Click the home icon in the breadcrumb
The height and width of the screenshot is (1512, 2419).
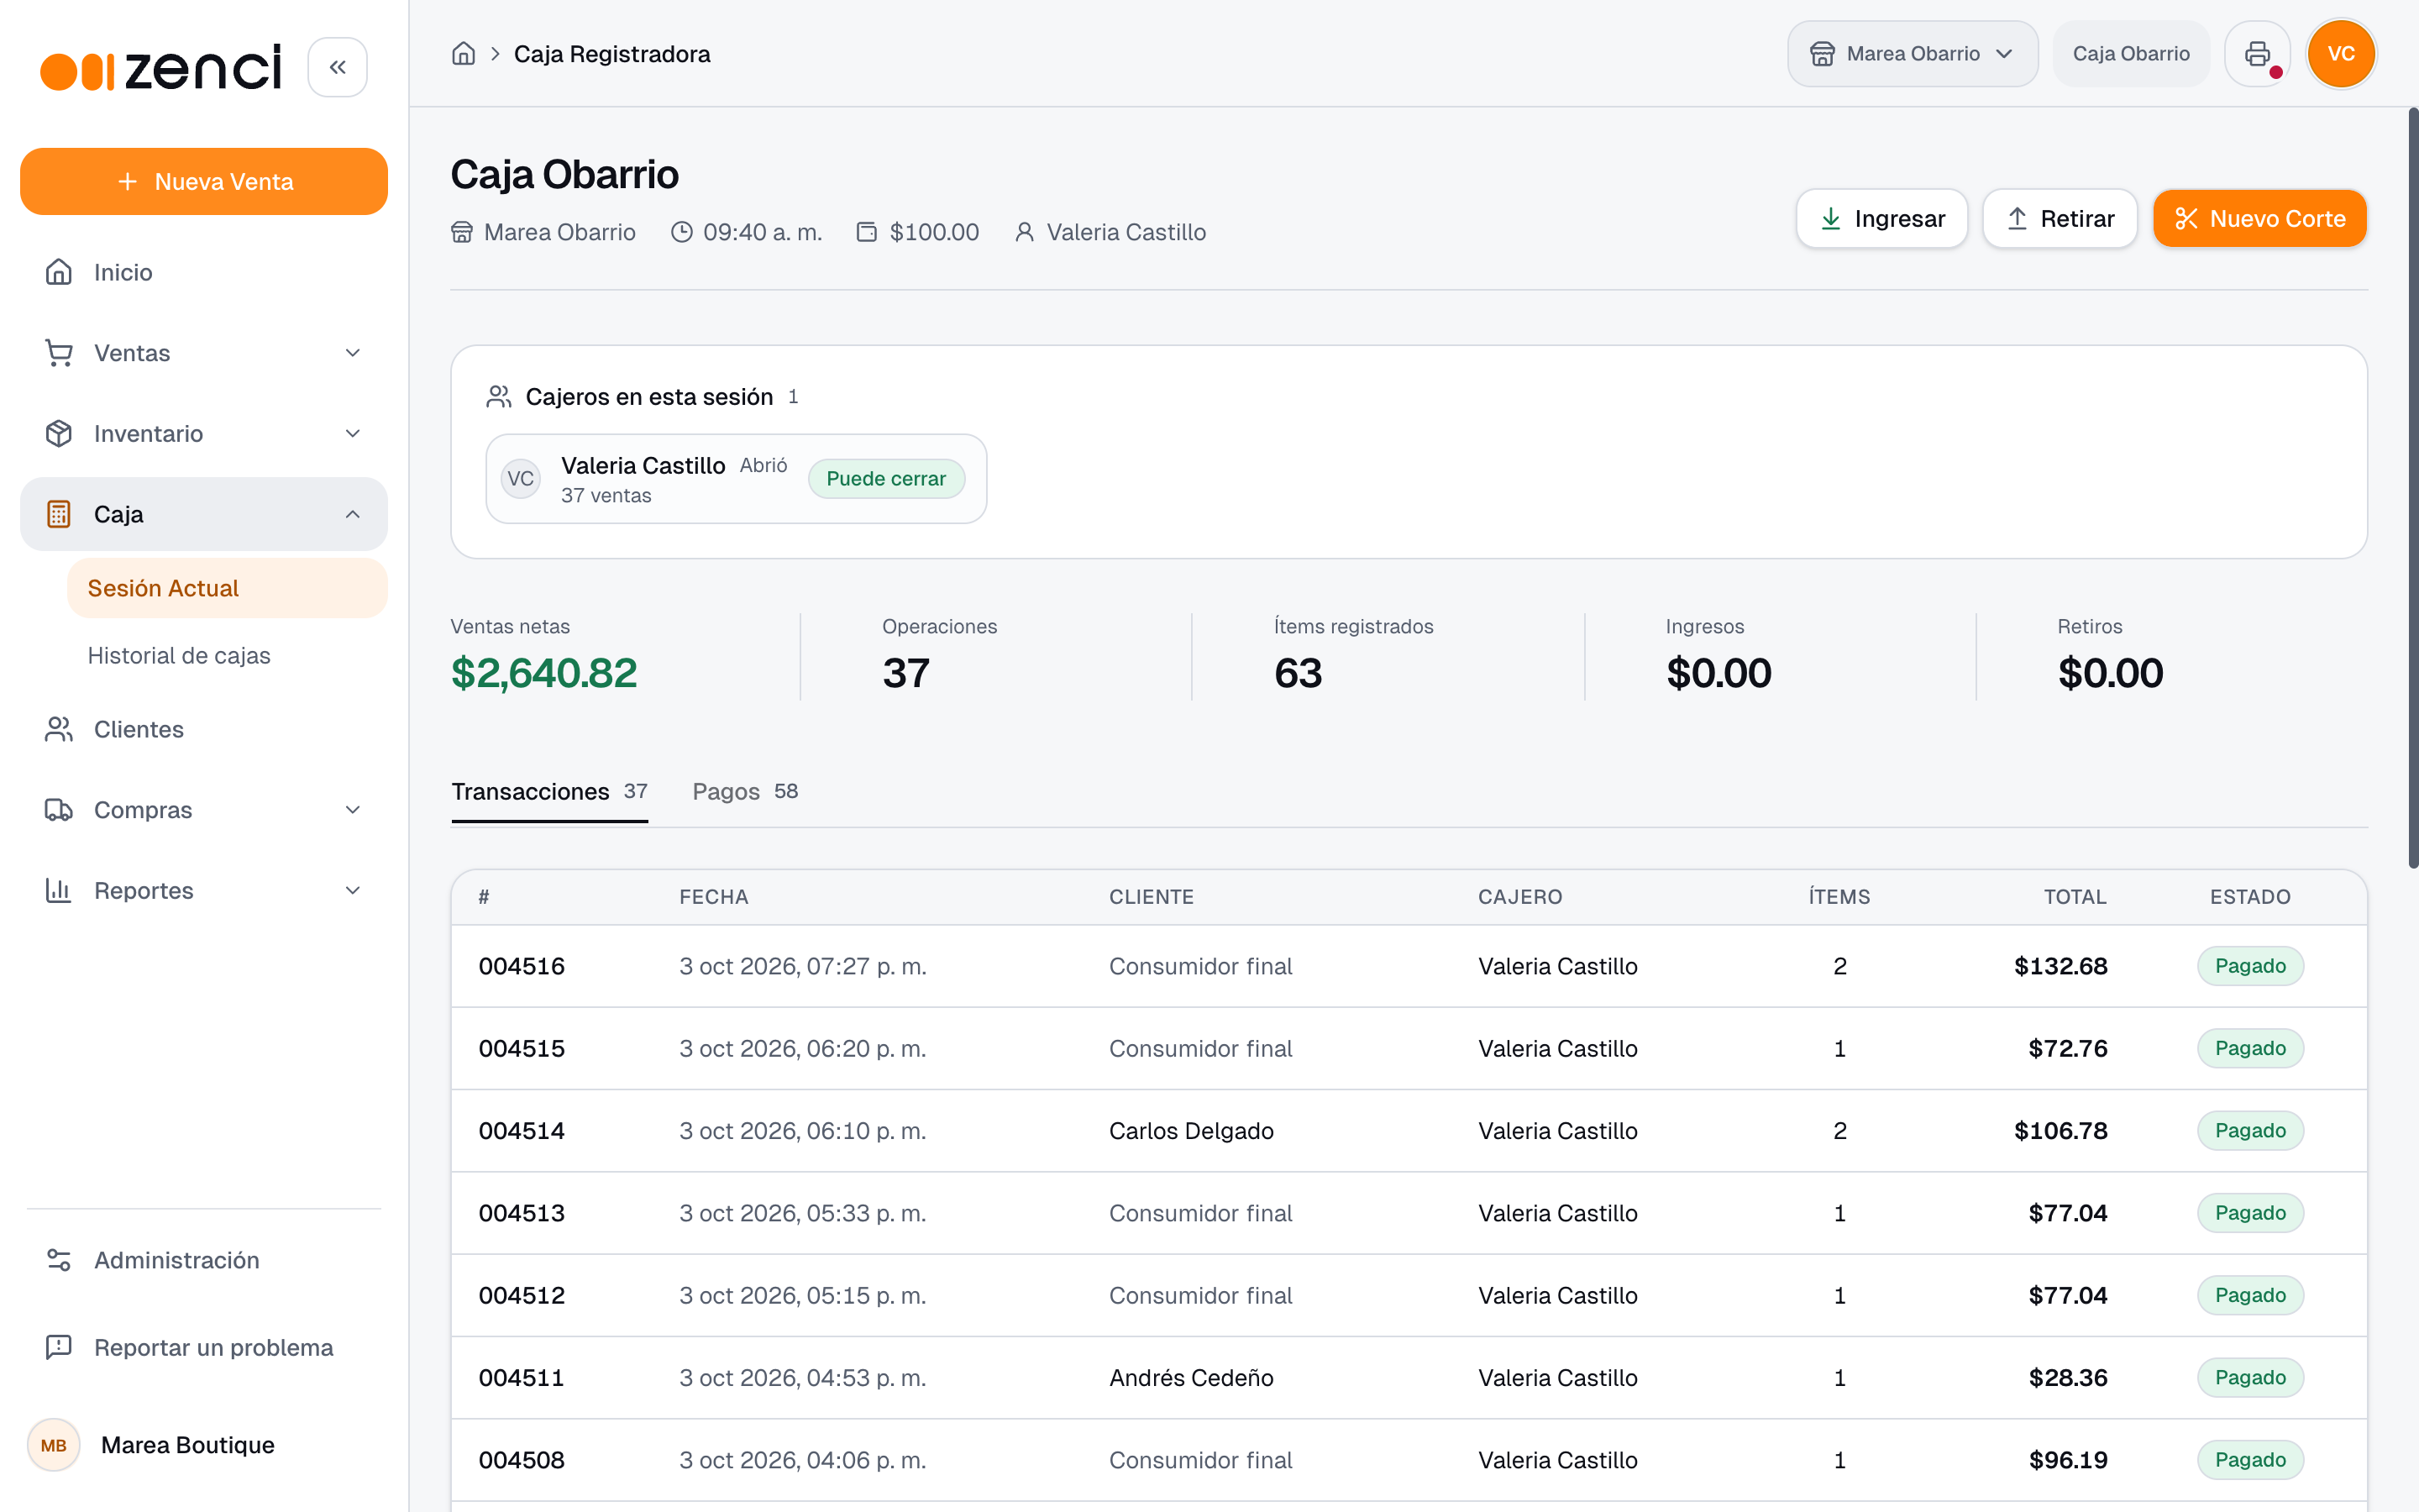[x=463, y=54]
